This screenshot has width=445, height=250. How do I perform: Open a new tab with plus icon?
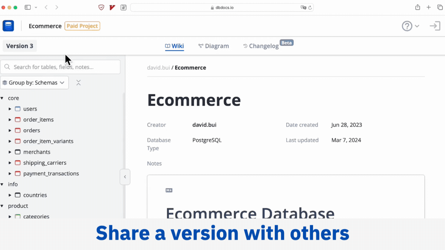429,7
